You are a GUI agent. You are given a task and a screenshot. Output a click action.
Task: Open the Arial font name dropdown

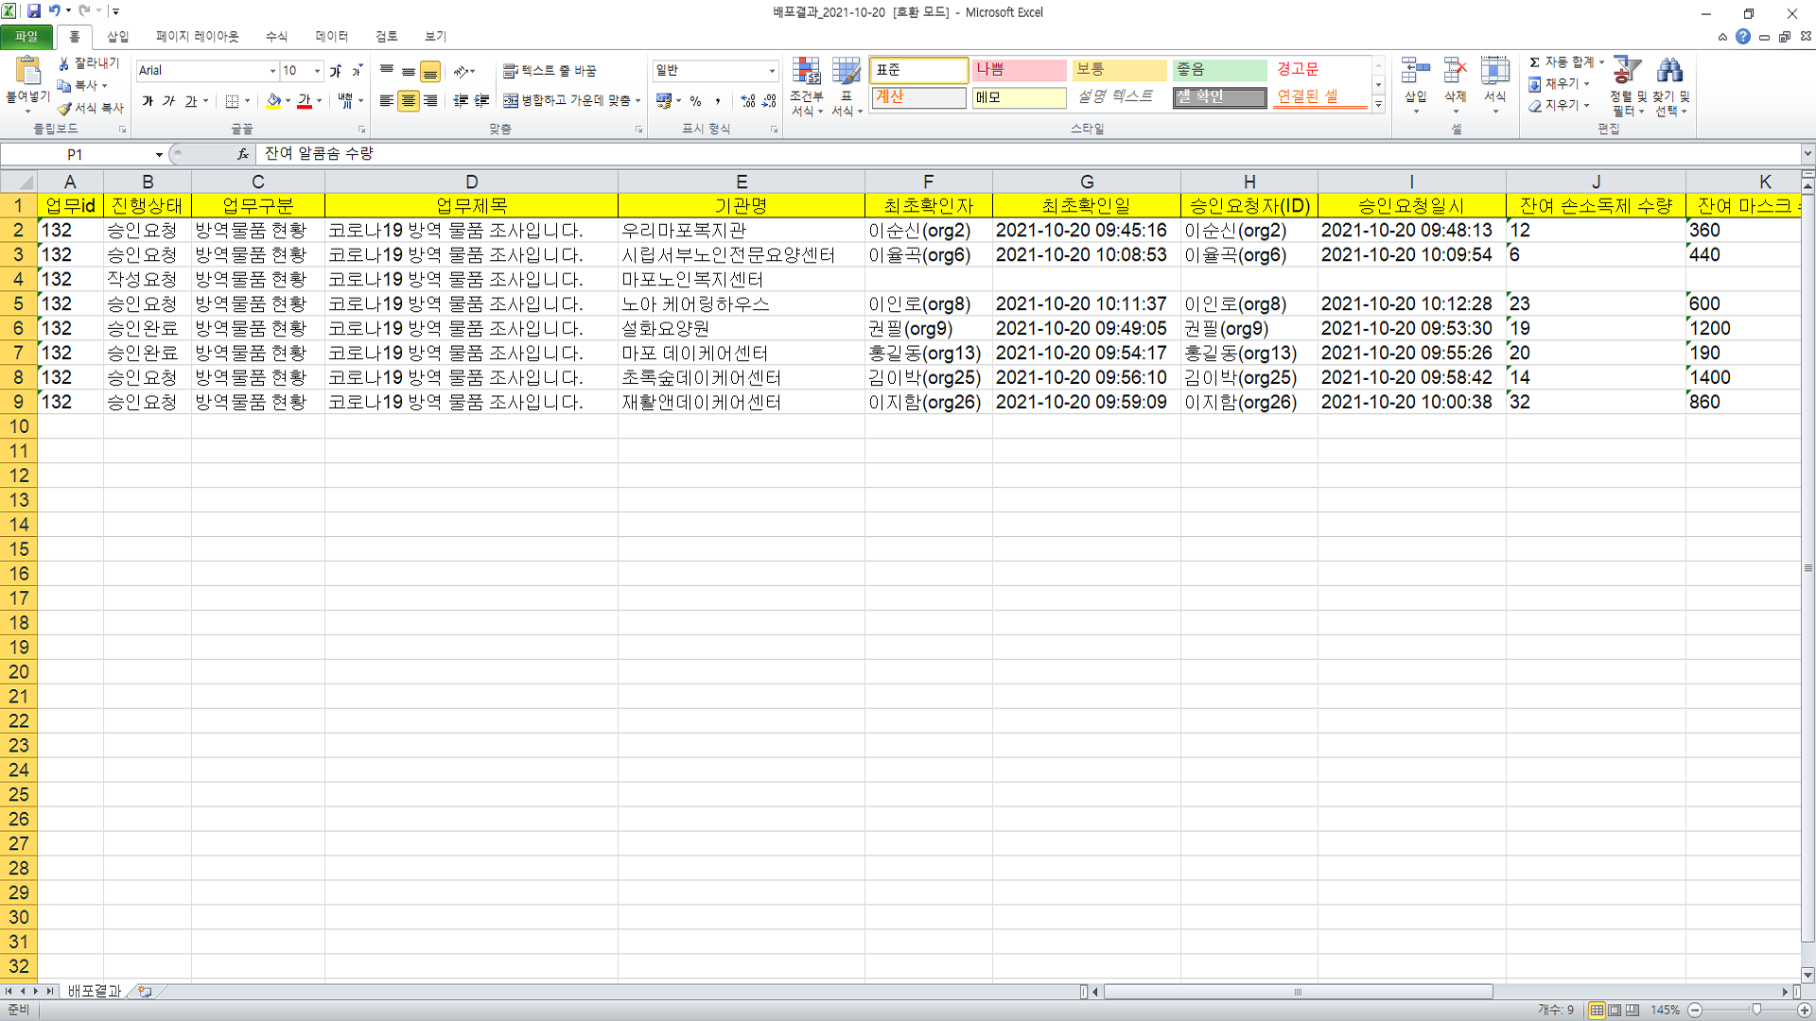[x=272, y=71]
